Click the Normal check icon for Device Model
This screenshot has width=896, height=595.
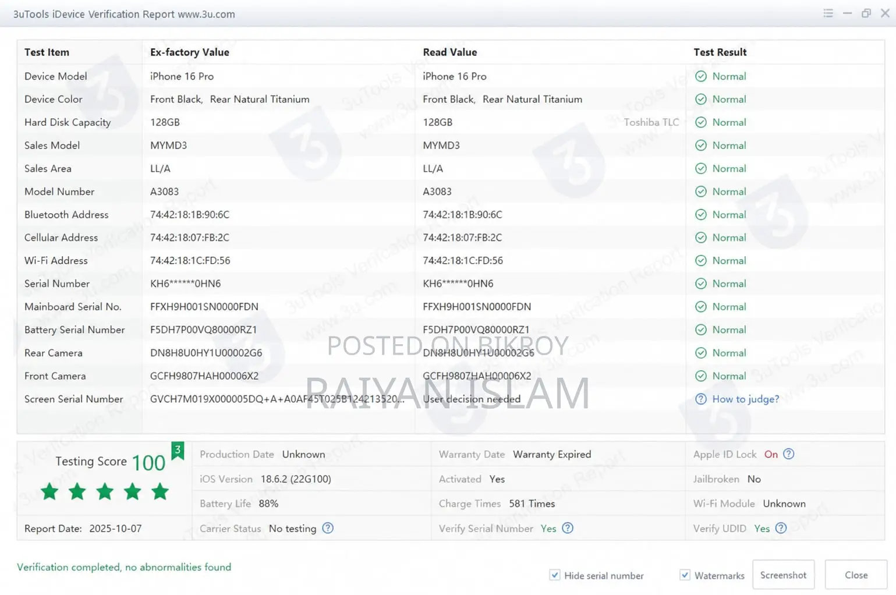click(701, 76)
